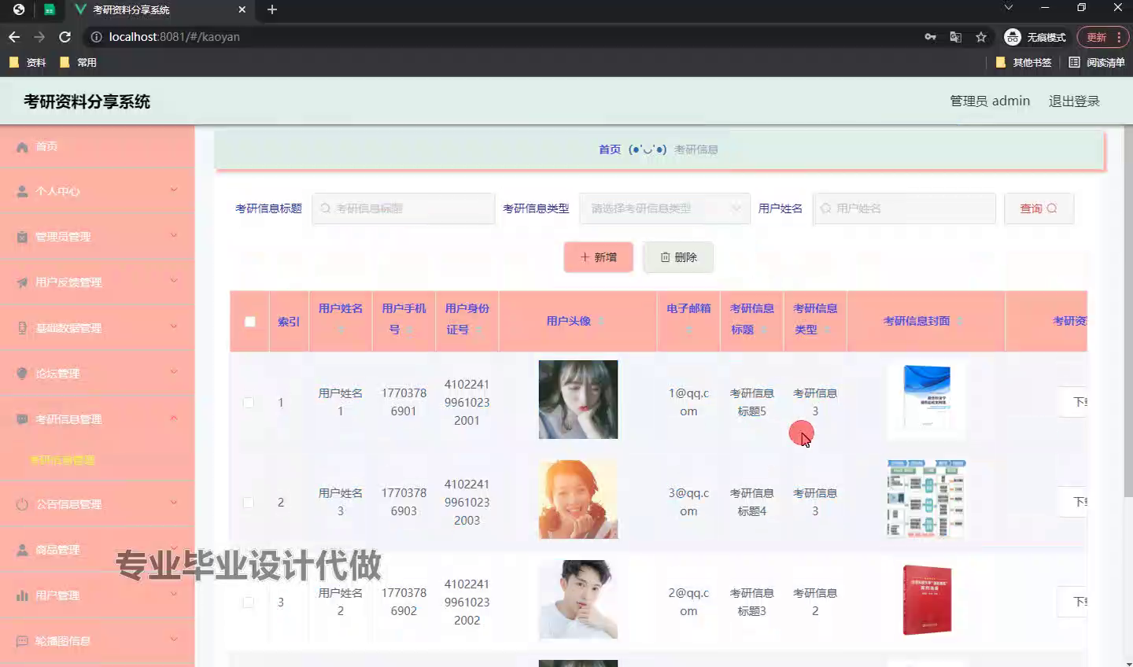Open the browser translate icon
The height and width of the screenshot is (667, 1133).
tap(956, 37)
